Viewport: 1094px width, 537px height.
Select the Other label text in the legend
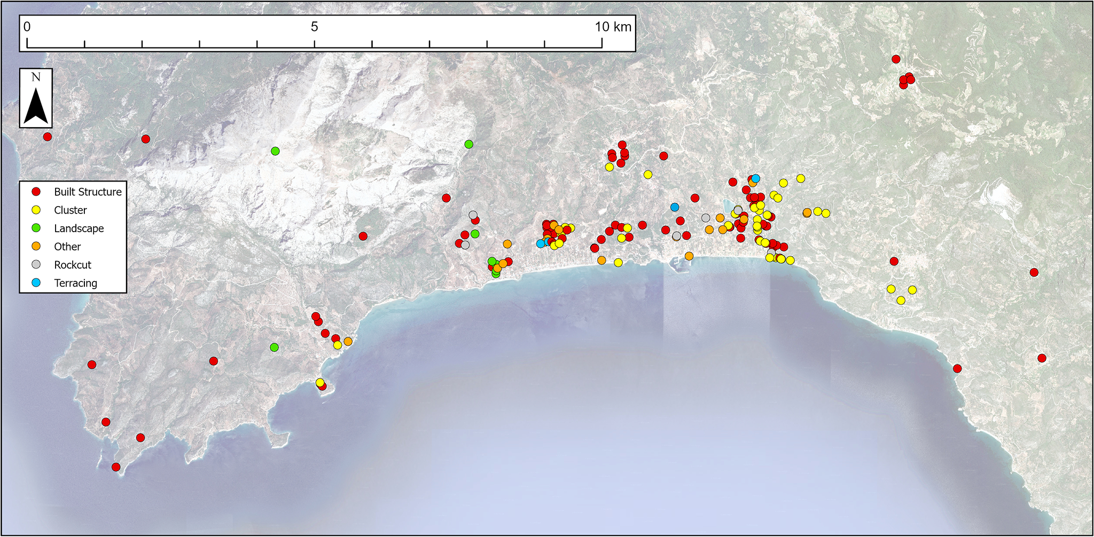tap(67, 246)
